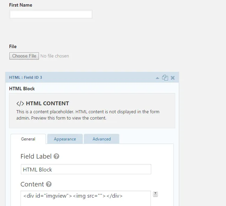Select the HTML Block field title
Image resolution: width=226 pixels, height=206 pixels.
[22, 89]
